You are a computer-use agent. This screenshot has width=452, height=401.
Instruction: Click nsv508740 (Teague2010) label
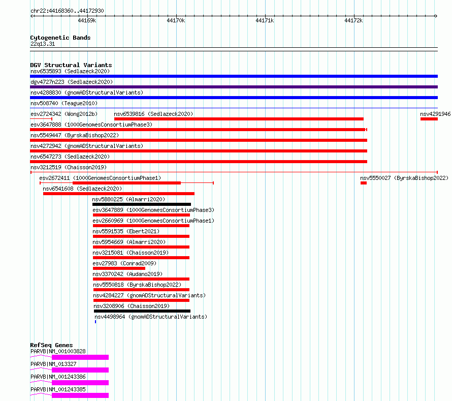[x=64, y=103]
